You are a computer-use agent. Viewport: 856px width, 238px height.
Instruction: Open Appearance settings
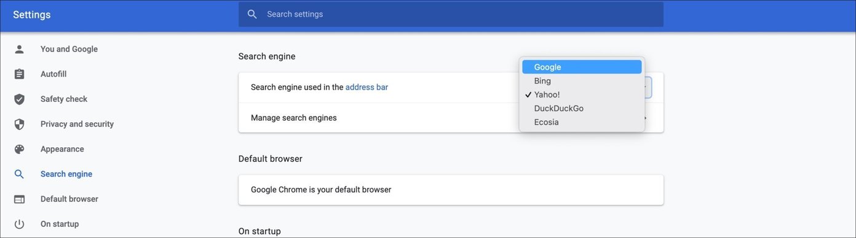click(x=62, y=149)
